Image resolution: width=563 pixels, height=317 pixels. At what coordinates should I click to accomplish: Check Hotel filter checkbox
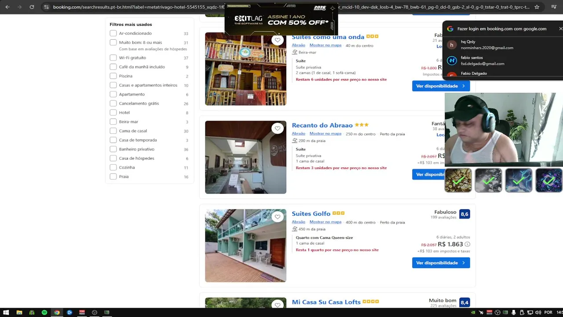pos(113,113)
